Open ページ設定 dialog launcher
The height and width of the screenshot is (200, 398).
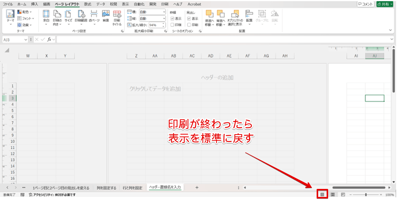click(122, 31)
